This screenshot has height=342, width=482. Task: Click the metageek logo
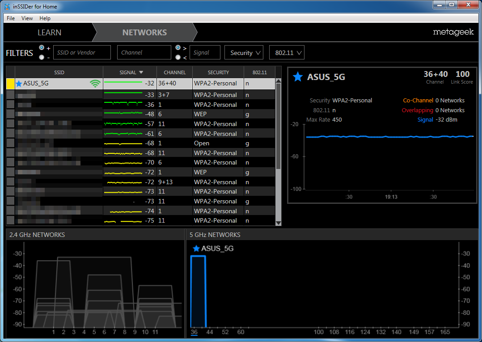[453, 32]
